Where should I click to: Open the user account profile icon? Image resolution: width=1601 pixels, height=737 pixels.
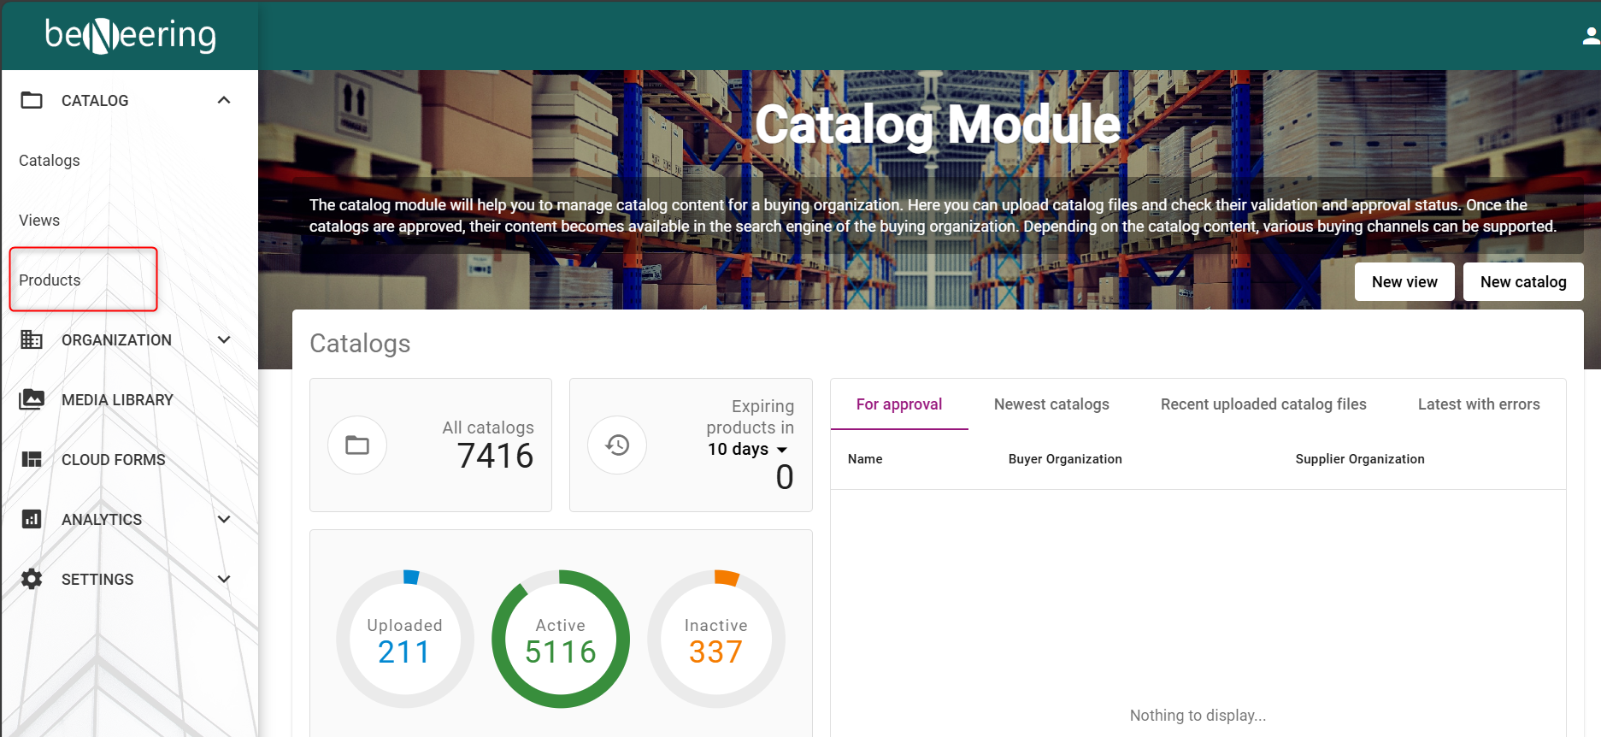[x=1590, y=36]
